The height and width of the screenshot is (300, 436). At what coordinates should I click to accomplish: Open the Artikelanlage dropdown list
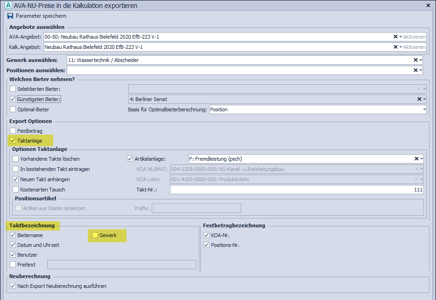pyautogui.click(x=422, y=158)
